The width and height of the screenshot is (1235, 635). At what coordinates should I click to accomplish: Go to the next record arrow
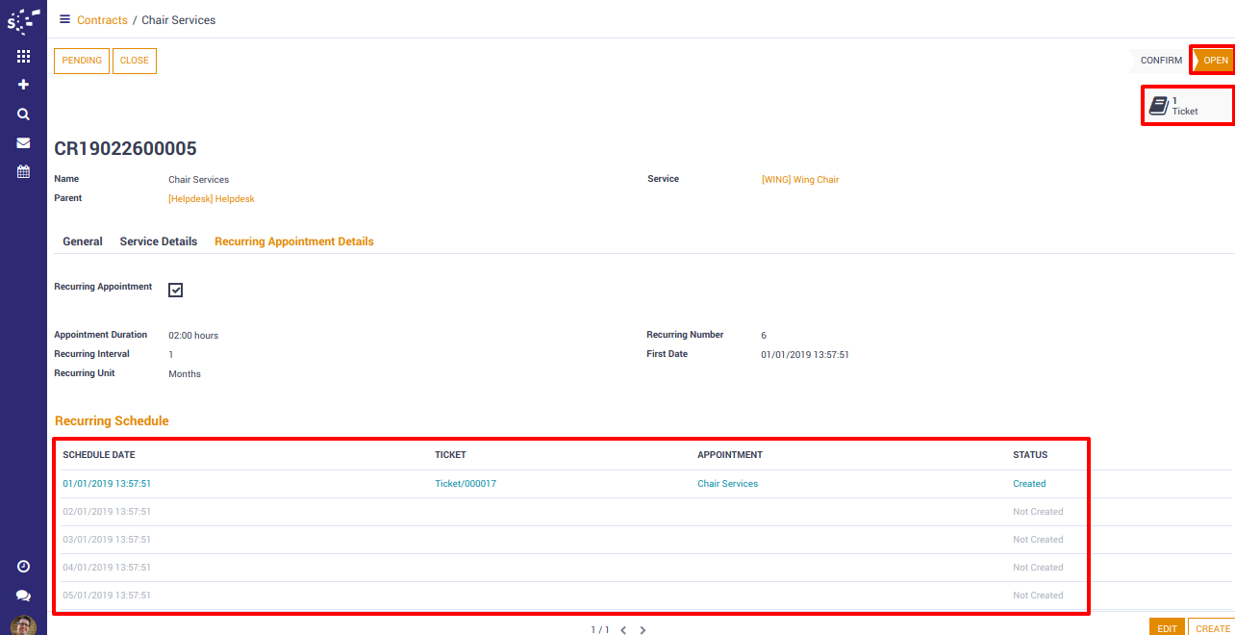pos(643,630)
